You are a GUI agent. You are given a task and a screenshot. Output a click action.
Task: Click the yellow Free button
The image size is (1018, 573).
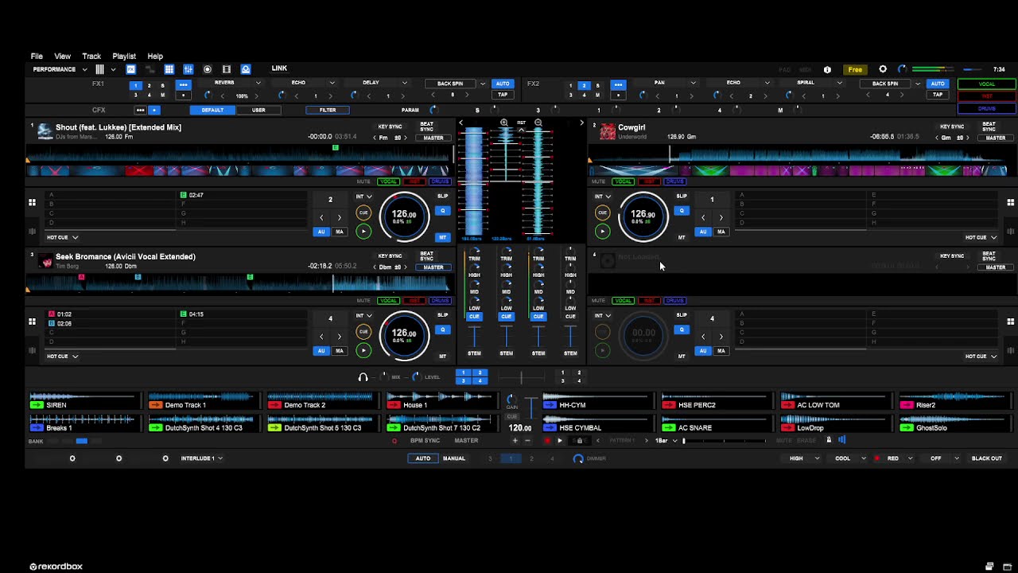pyautogui.click(x=855, y=69)
